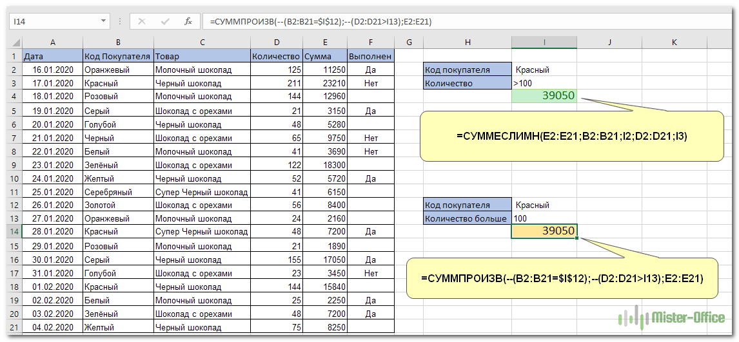
Task: Select column D header
Action: tap(277, 43)
